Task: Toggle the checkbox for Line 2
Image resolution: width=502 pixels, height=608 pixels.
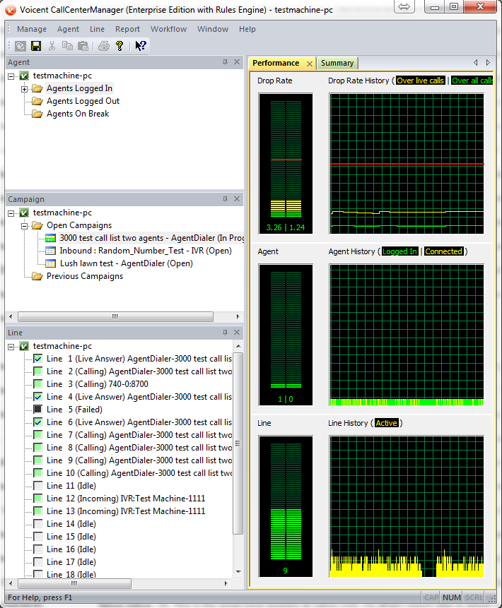Action: click(x=37, y=371)
